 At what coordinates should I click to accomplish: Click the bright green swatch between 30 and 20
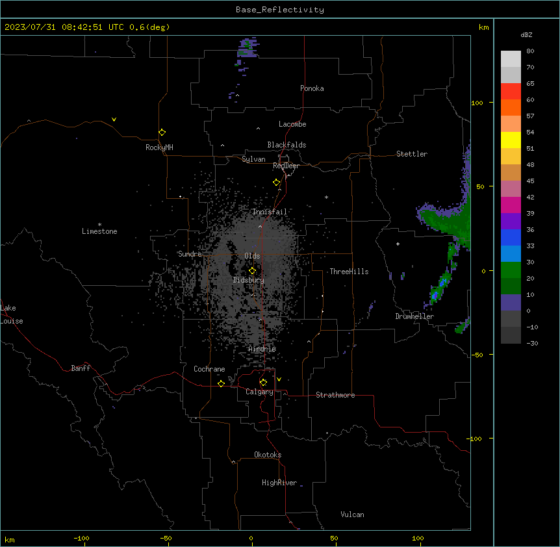point(511,270)
